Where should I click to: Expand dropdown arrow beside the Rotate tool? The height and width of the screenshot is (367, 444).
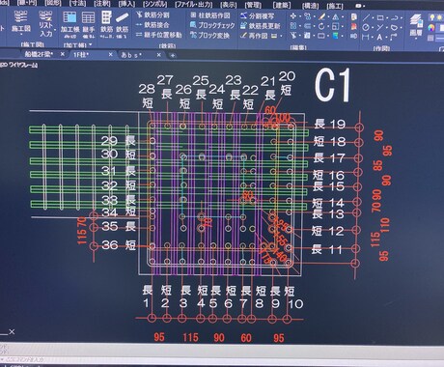tap(327, 26)
